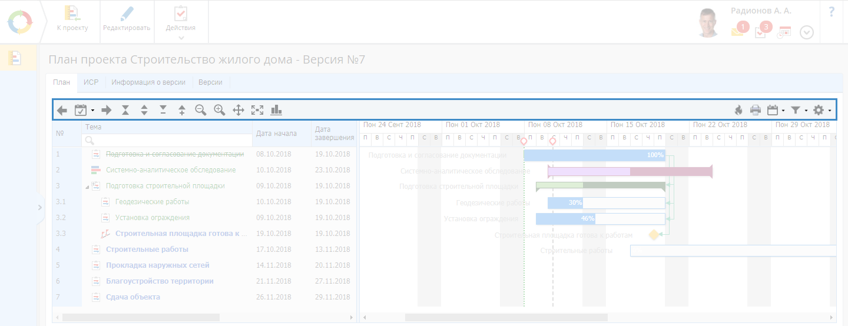Click the 100% progress Gantt bar

tap(595, 155)
